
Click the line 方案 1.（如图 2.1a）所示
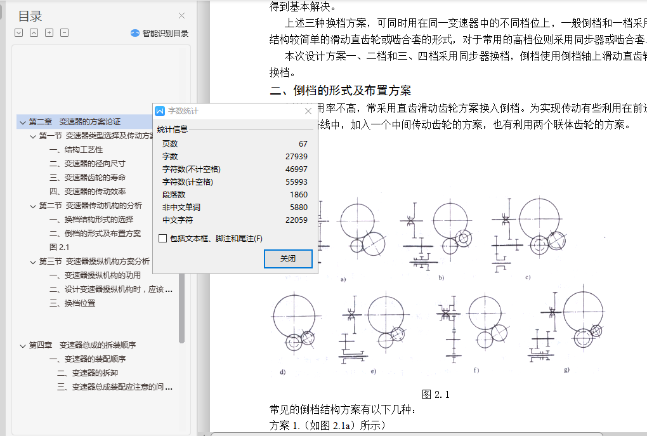point(327,425)
